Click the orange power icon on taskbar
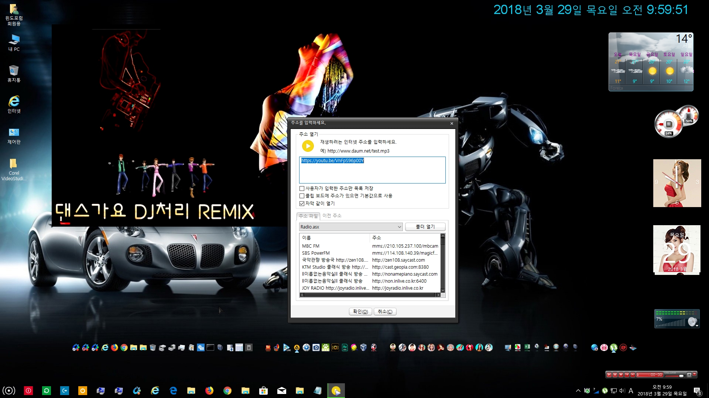This screenshot has width=709, height=398. point(83,391)
